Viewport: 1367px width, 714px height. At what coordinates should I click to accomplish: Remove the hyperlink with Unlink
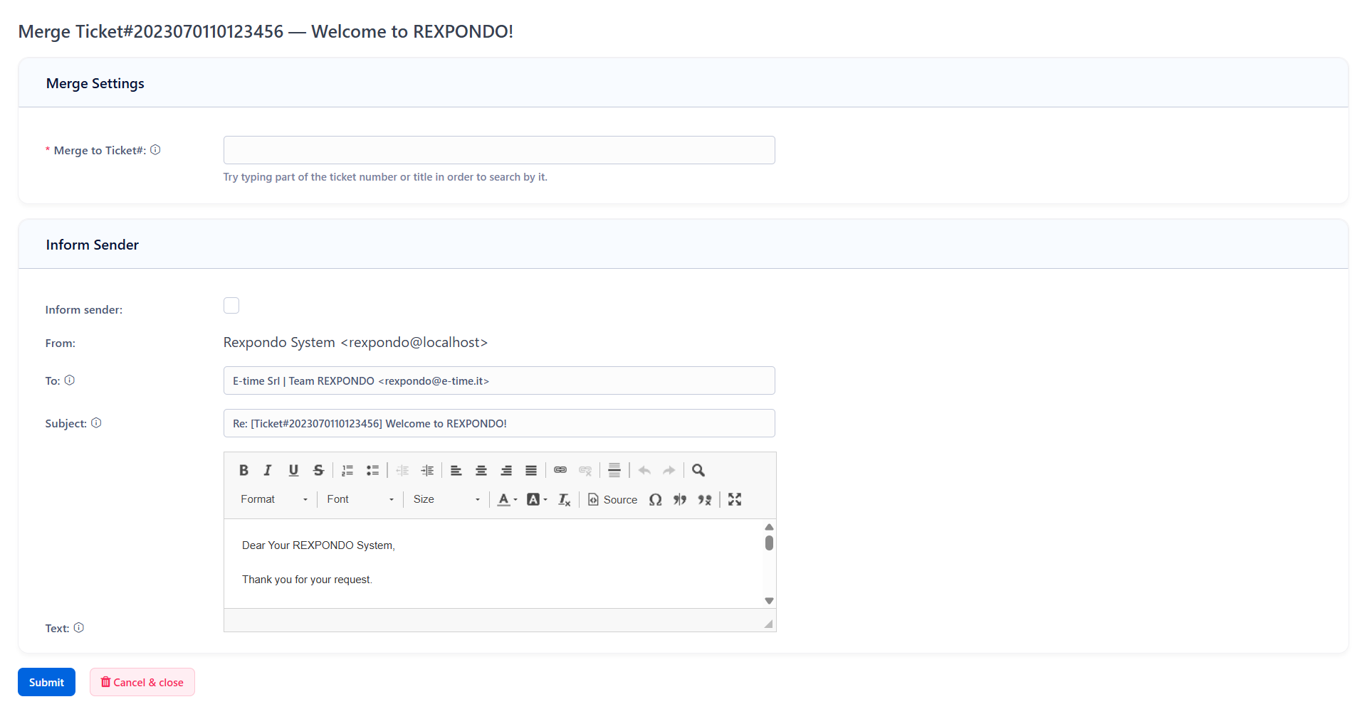(585, 470)
